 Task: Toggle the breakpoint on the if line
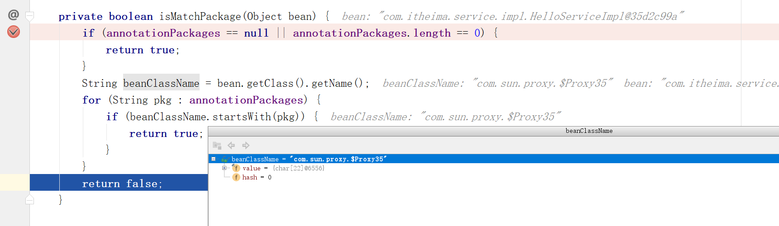pyautogui.click(x=14, y=32)
